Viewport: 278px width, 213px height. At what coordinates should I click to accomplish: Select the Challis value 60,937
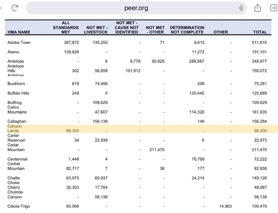coord(101,178)
